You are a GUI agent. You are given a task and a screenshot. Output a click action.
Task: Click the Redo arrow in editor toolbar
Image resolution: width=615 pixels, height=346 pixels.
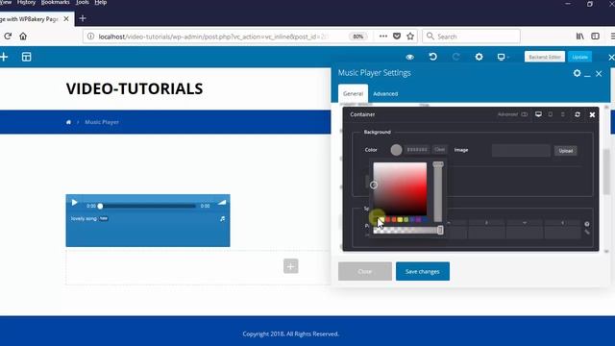(455, 57)
